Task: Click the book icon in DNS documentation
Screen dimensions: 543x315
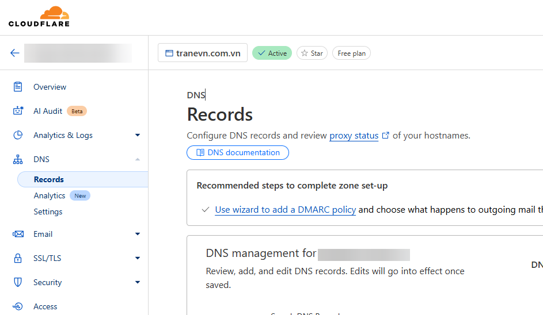Action: point(200,152)
